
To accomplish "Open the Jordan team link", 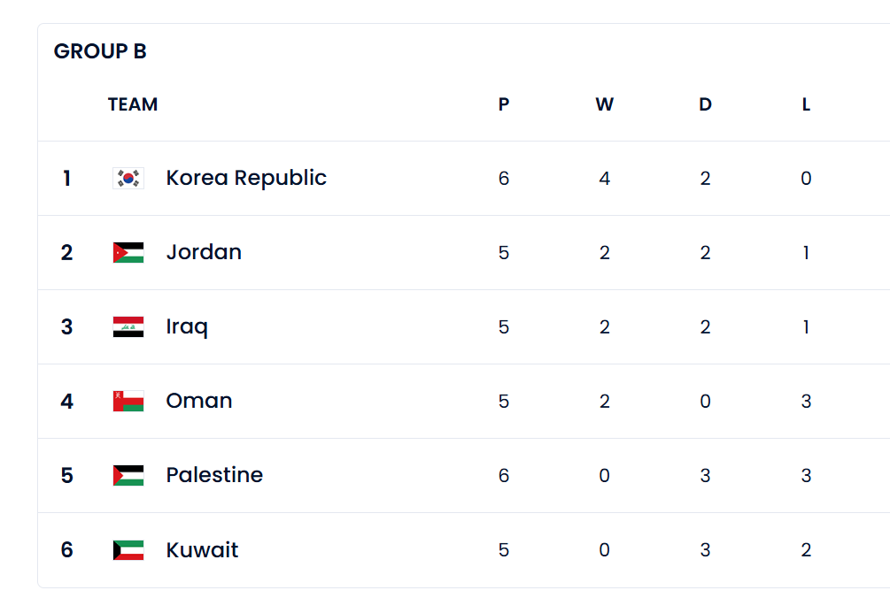I will click(x=204, y=252).
